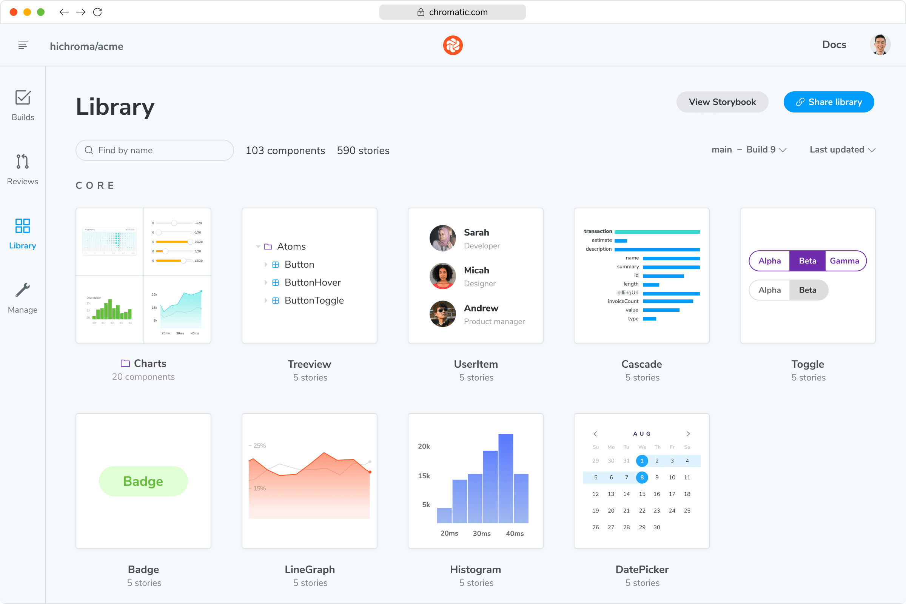Click the user avatar in top right
The width and height of the screenshot is (906, 604).
click(x=878, y=45)
